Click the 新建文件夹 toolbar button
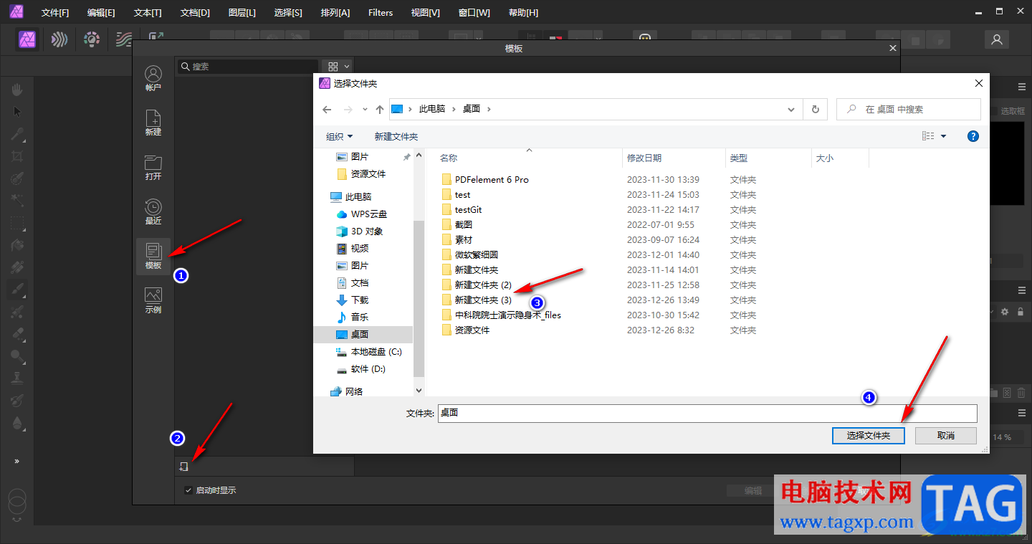 (x=396, y=136)
